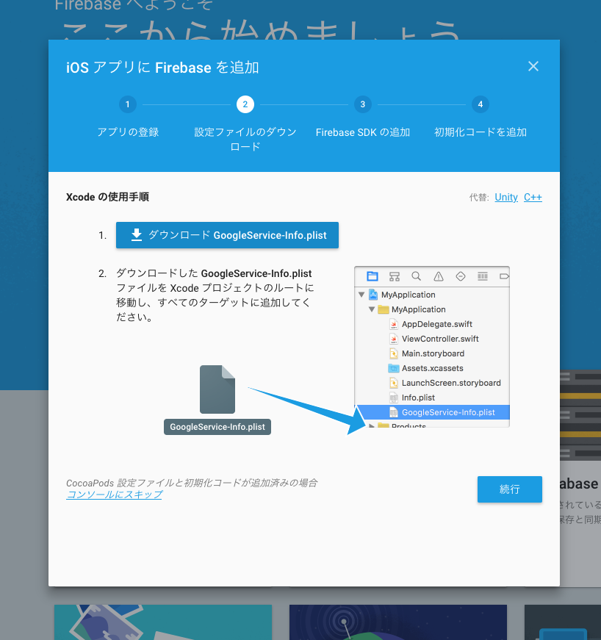Click the 続行 continue button
601x640 pixels.
509,489
